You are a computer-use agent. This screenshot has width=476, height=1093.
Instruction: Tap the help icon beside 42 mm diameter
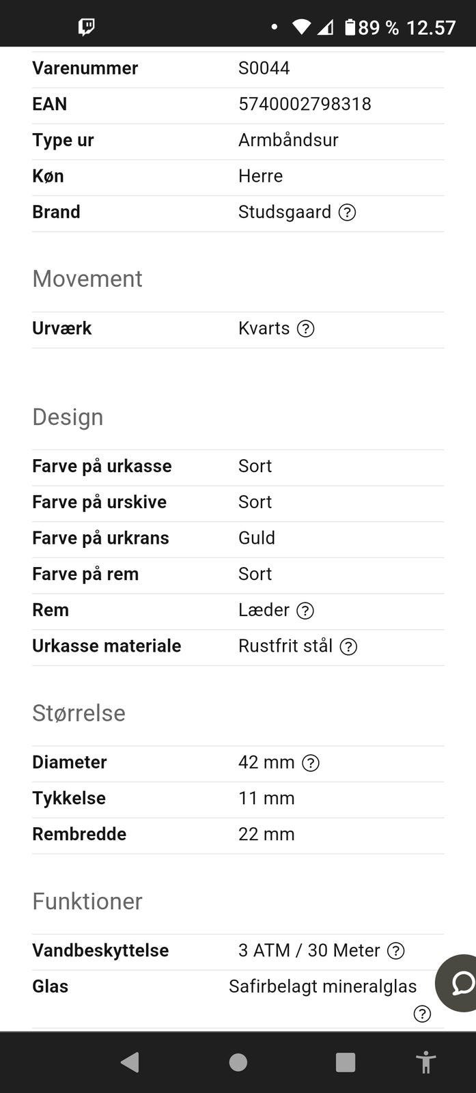311,763
